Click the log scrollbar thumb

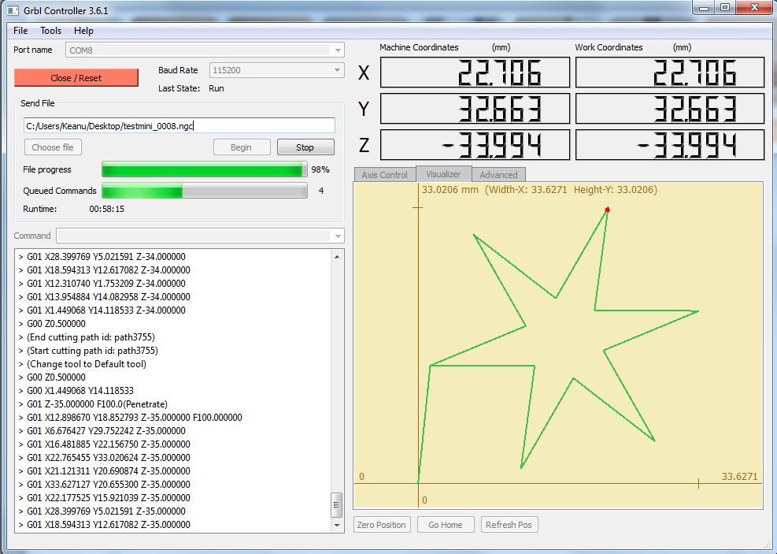336,505
